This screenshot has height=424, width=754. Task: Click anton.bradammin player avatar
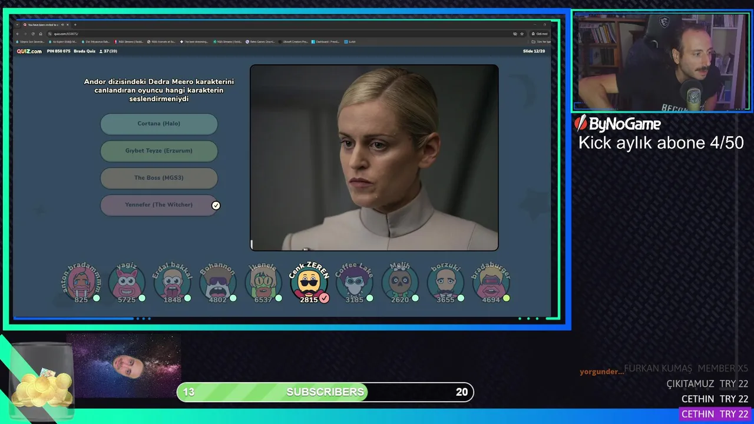tap(81, 283)
